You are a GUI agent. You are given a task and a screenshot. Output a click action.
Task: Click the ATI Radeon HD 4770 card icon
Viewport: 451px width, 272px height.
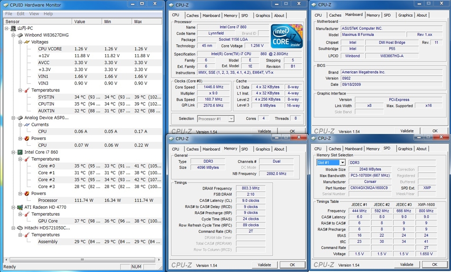click(20, 207)
